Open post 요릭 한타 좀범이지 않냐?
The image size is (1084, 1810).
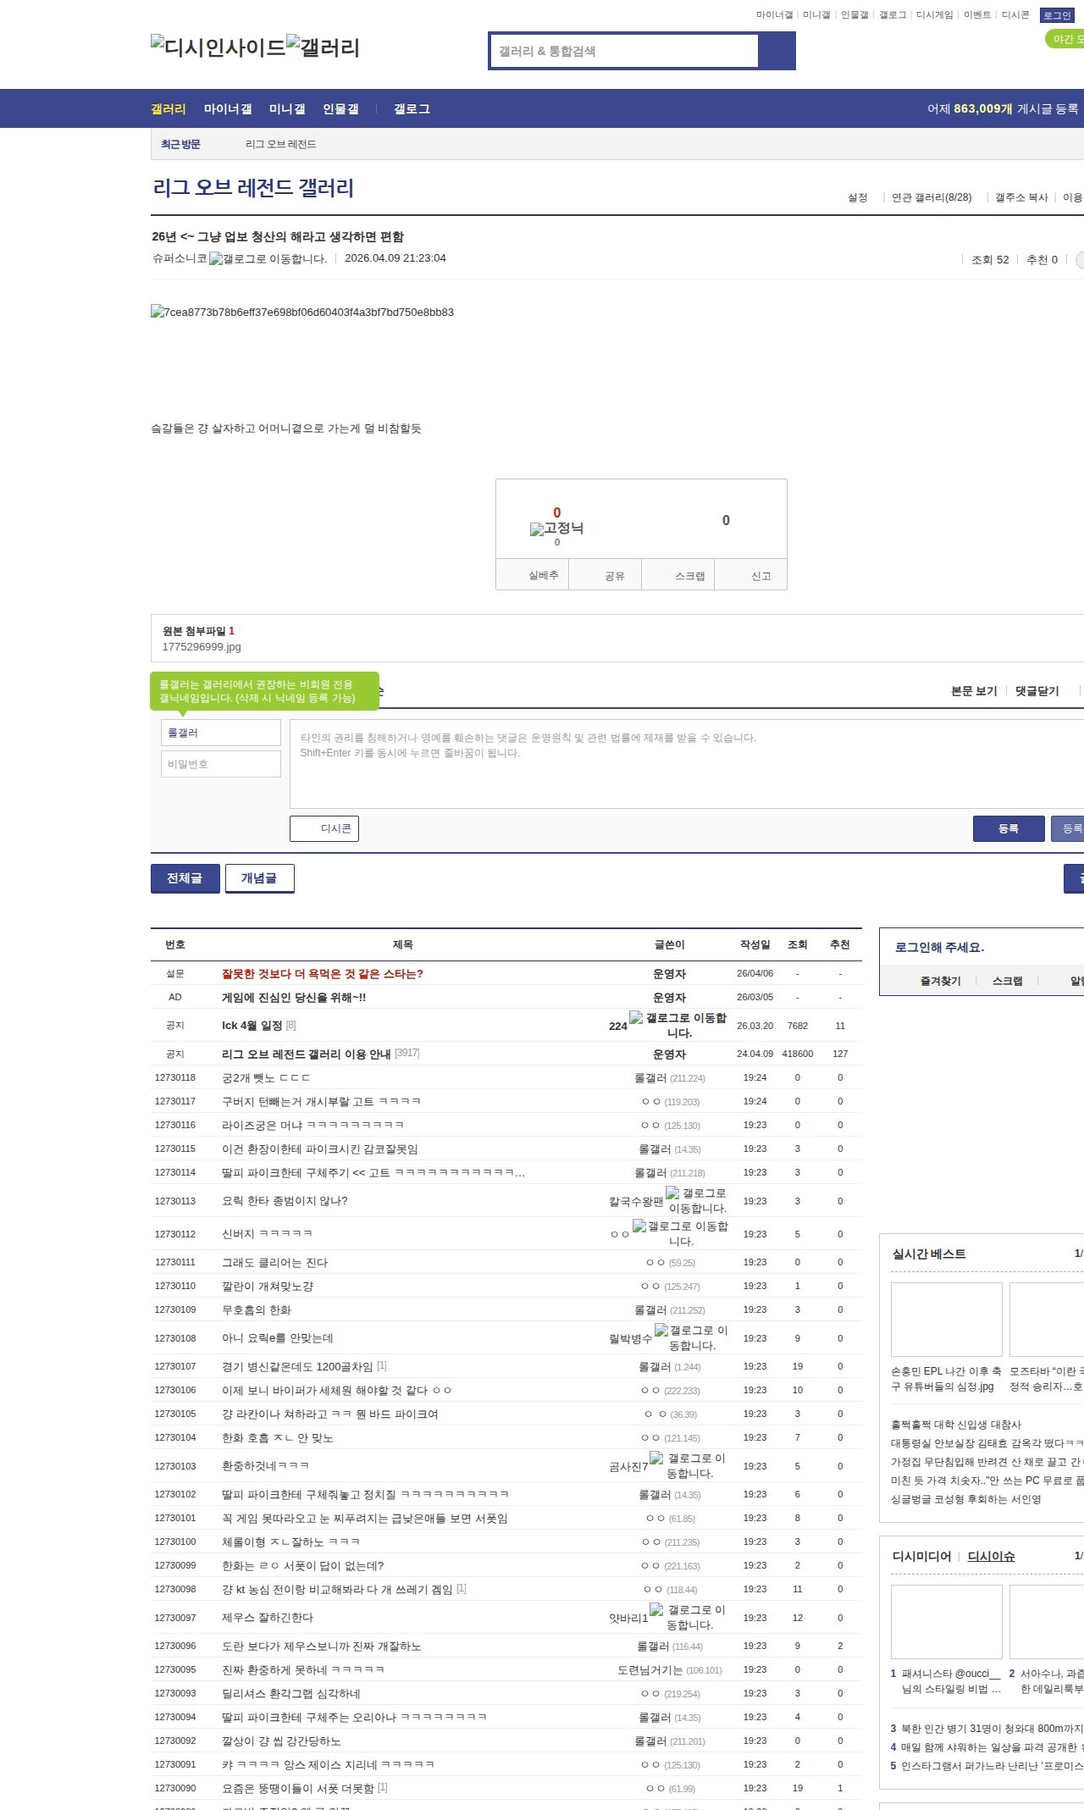coord(285,1201)
